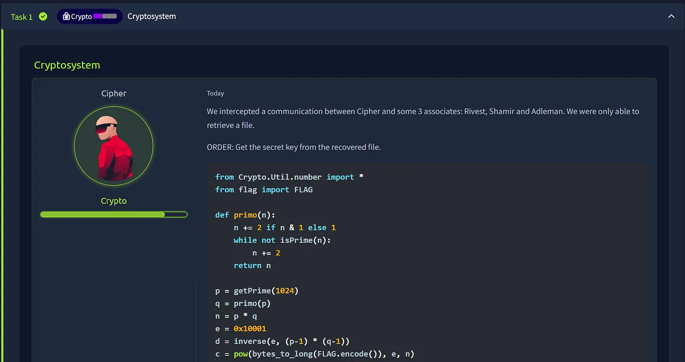Click the Today timestamp label
The image size is (685, 362).
pyautogui.click(x=215, y=93)
